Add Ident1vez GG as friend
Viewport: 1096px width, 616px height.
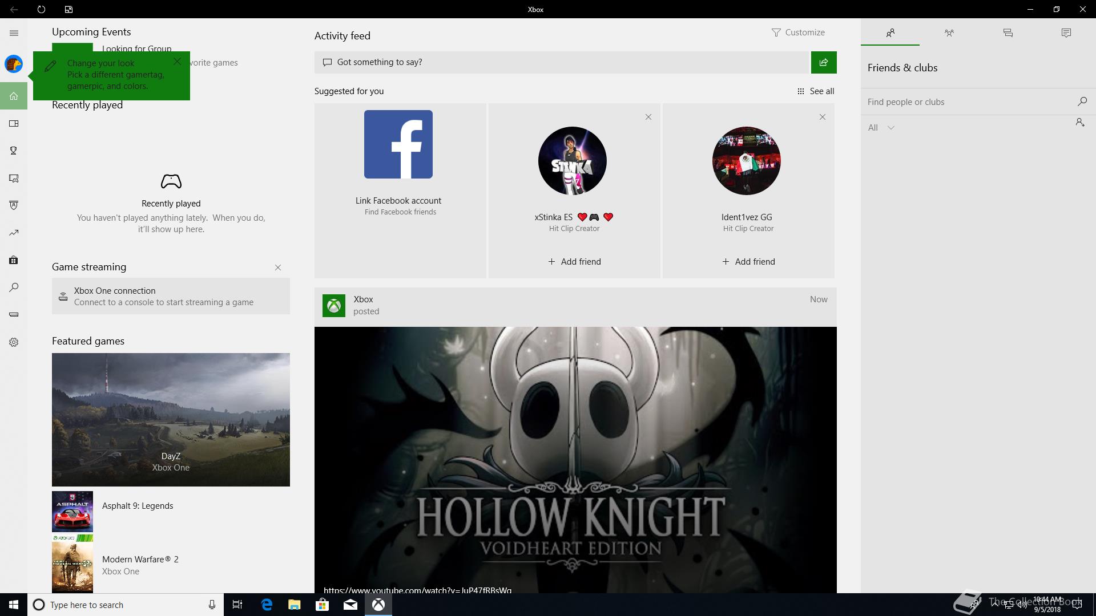pyautogui.click(x=748, y=262)
